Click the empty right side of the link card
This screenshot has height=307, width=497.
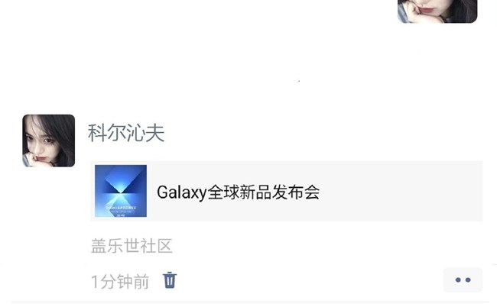pos(401,191)
